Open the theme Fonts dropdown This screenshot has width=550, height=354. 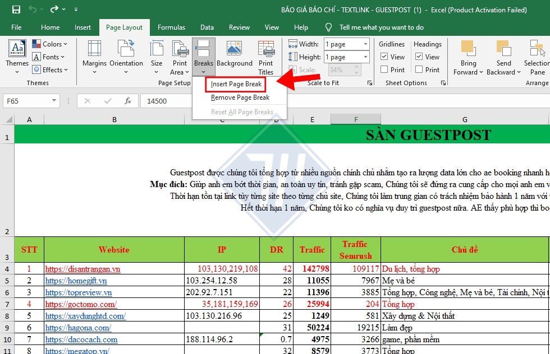[49, 57]
